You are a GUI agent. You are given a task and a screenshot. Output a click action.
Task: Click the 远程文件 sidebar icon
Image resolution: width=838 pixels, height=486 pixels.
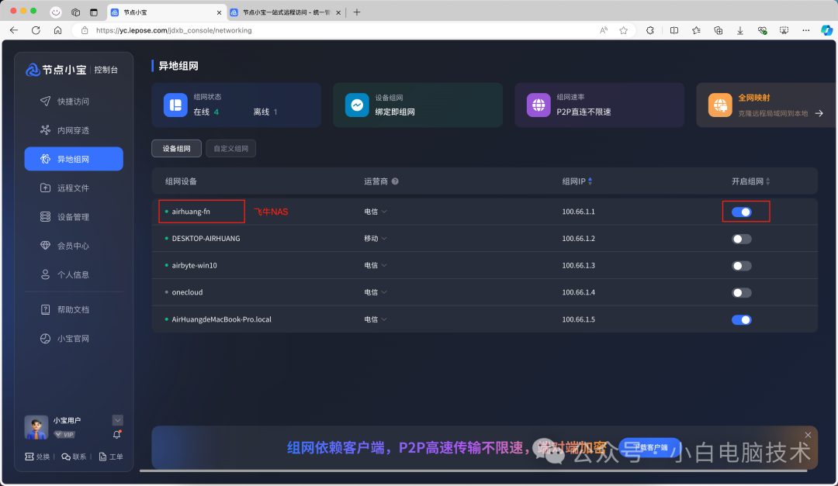47,187
